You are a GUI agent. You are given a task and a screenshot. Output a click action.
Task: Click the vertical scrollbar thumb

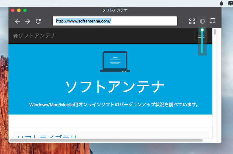click(x=215, y=32)
